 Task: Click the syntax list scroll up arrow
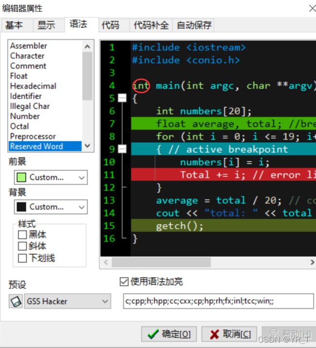pos(88,46)
